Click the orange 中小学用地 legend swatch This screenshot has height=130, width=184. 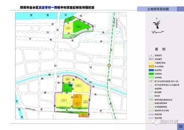point(151,67)
